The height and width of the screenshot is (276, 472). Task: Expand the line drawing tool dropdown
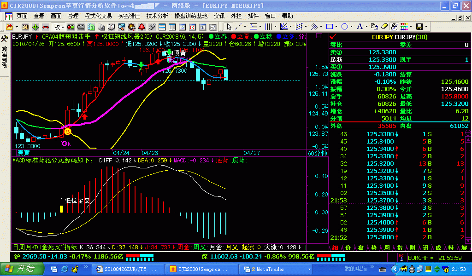(x=245, y=27)
